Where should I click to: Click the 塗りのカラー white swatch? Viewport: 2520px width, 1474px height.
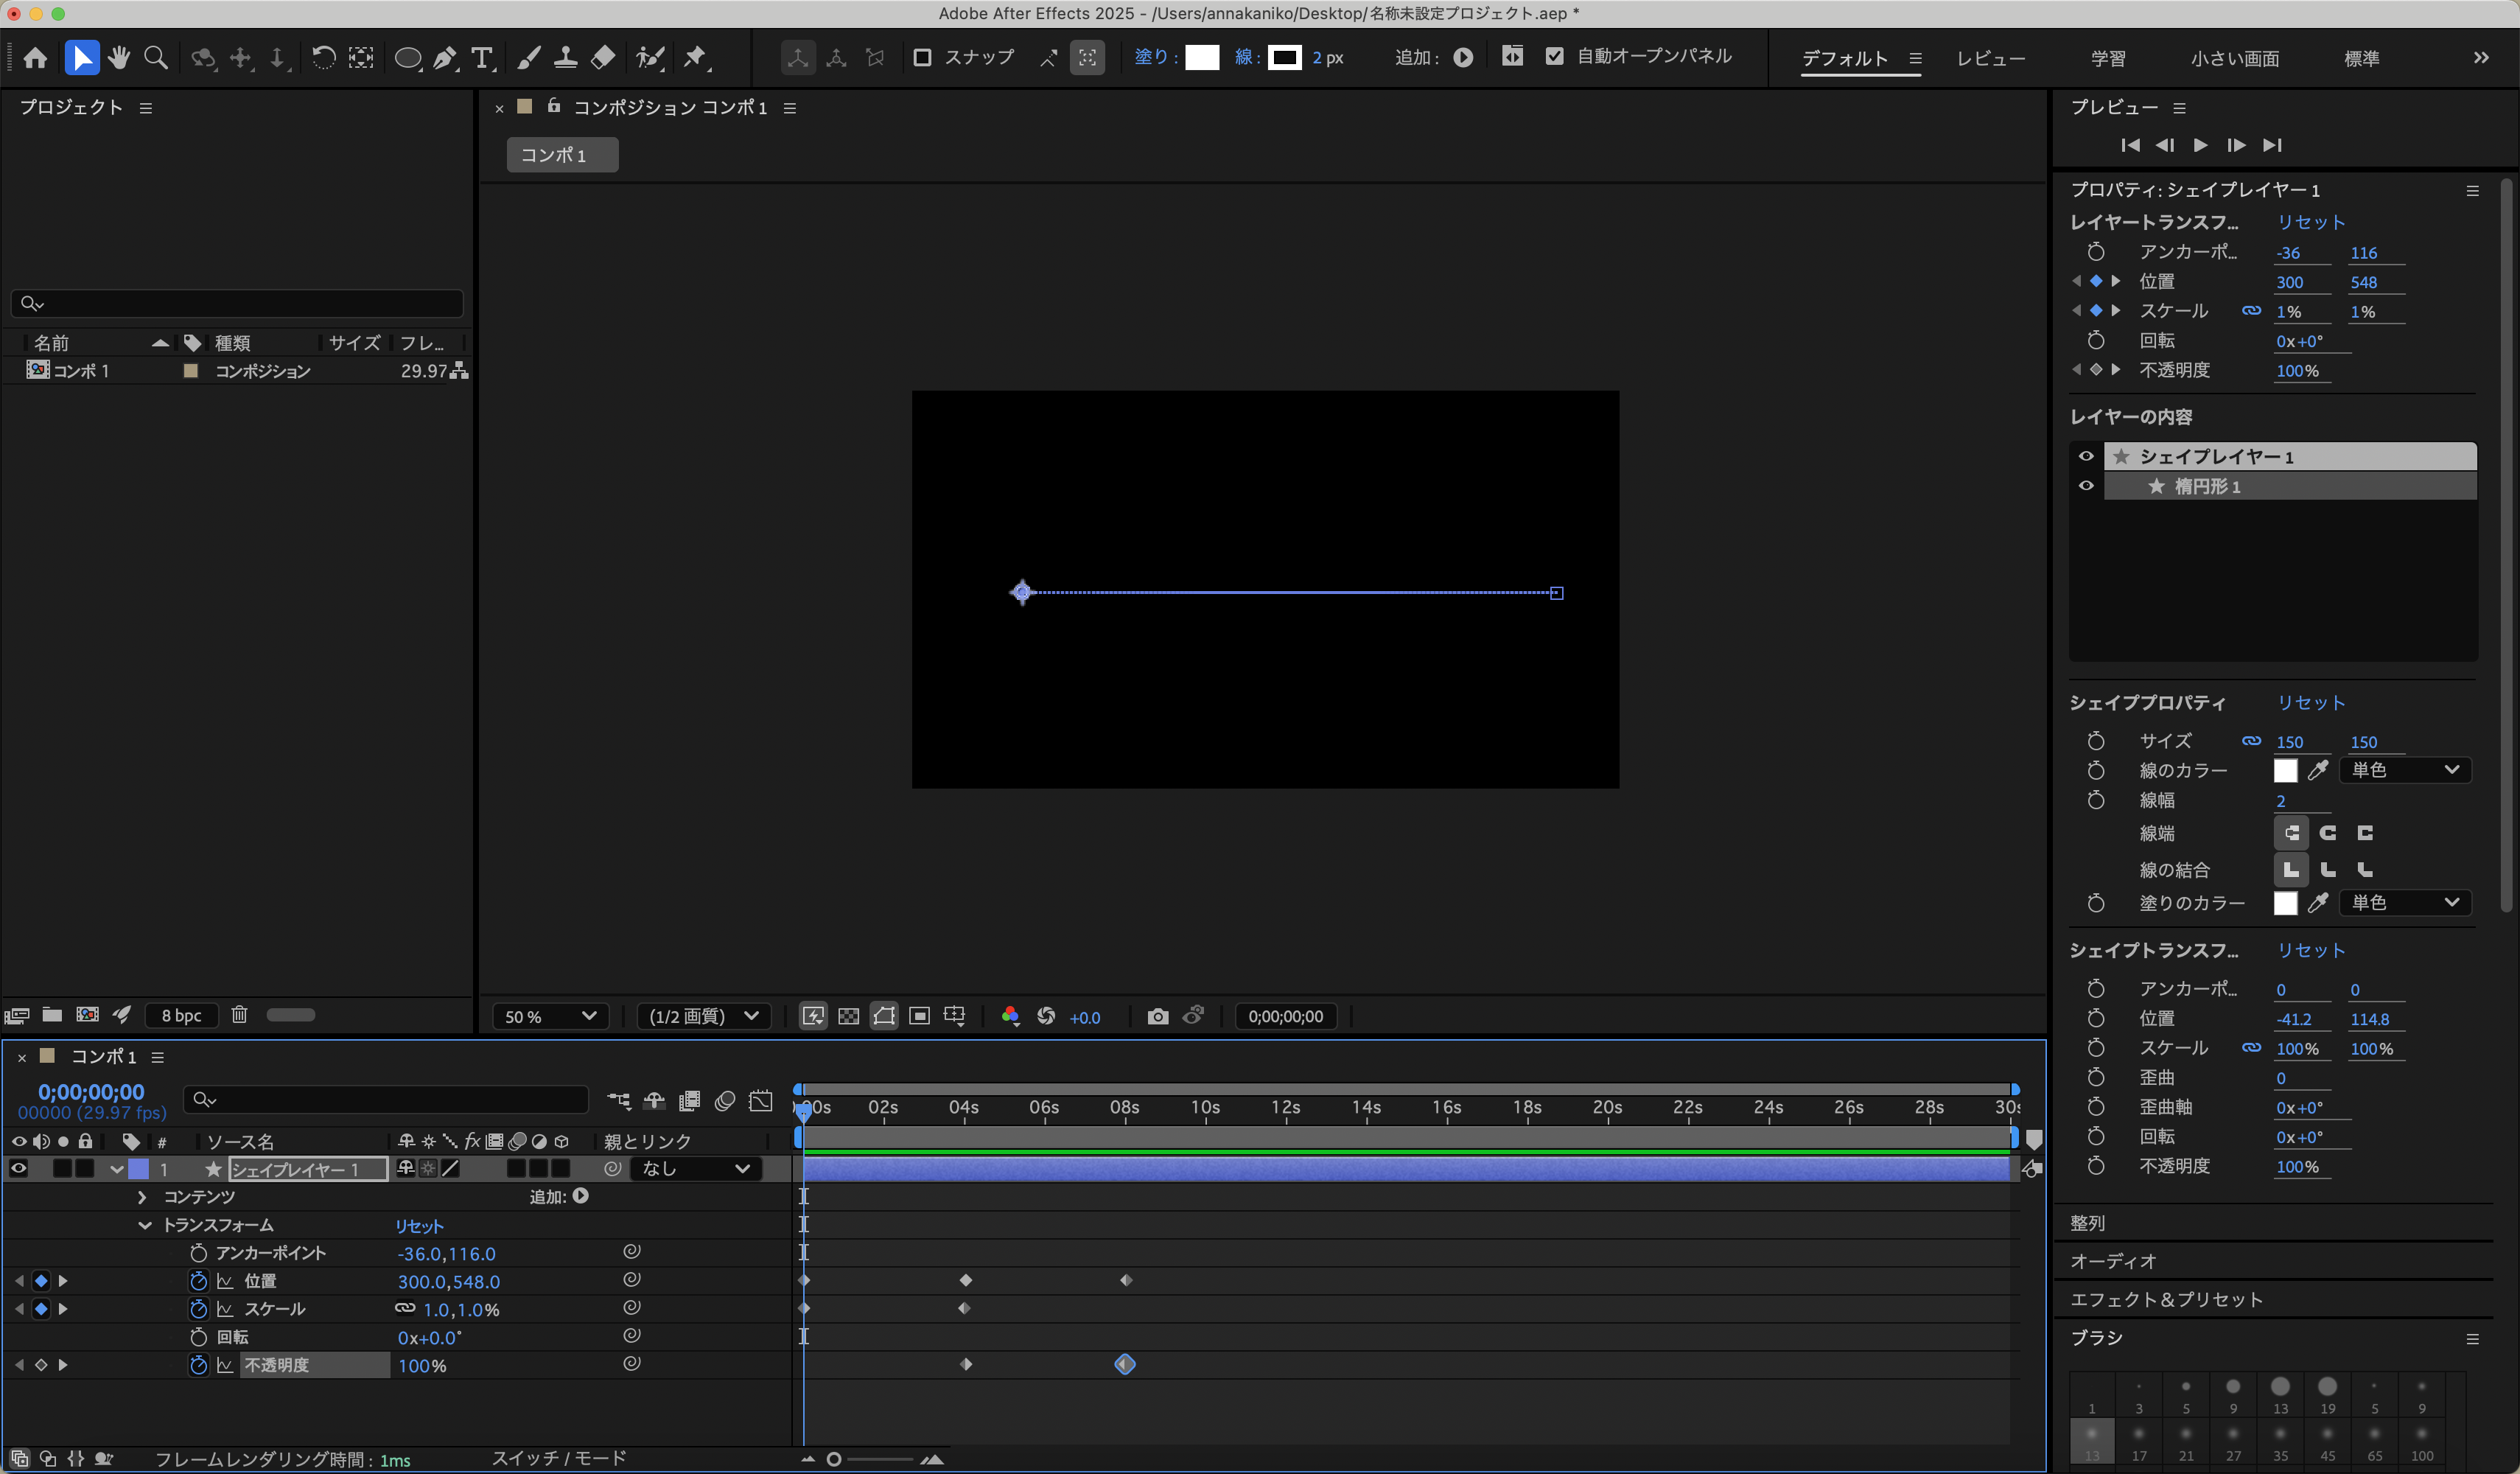point(2285,903)
